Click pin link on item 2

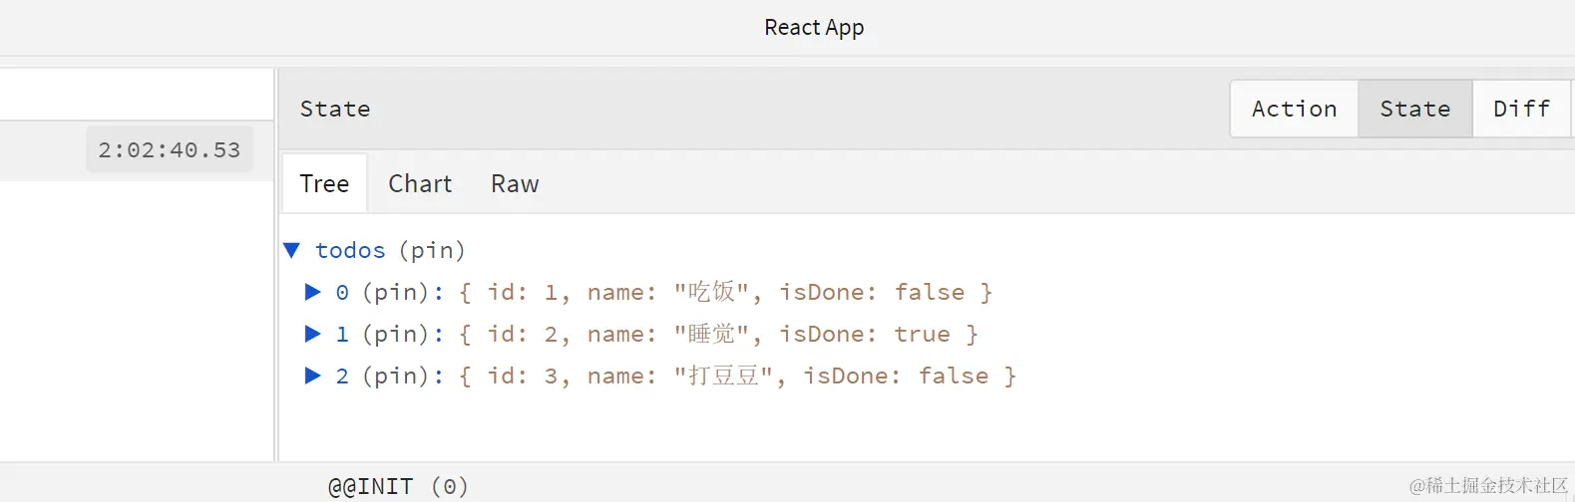click(x=396, y=376)
